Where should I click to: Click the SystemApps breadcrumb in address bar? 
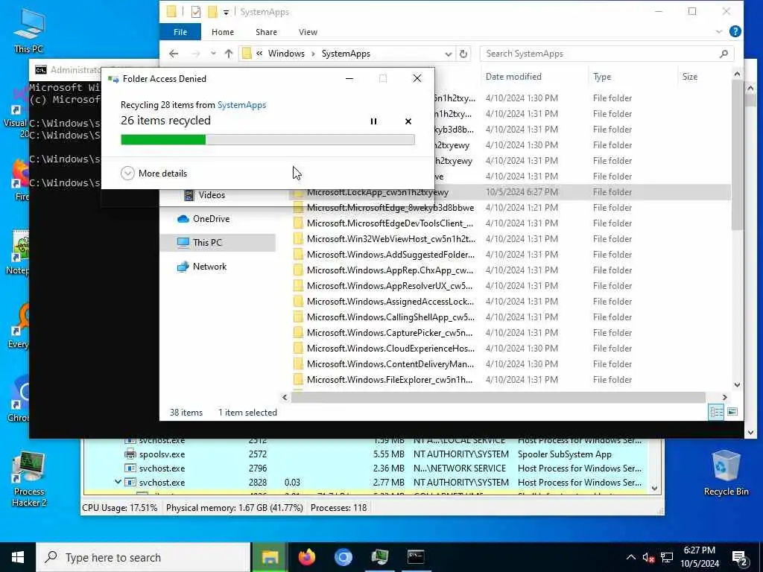click(x=346, y=54)
